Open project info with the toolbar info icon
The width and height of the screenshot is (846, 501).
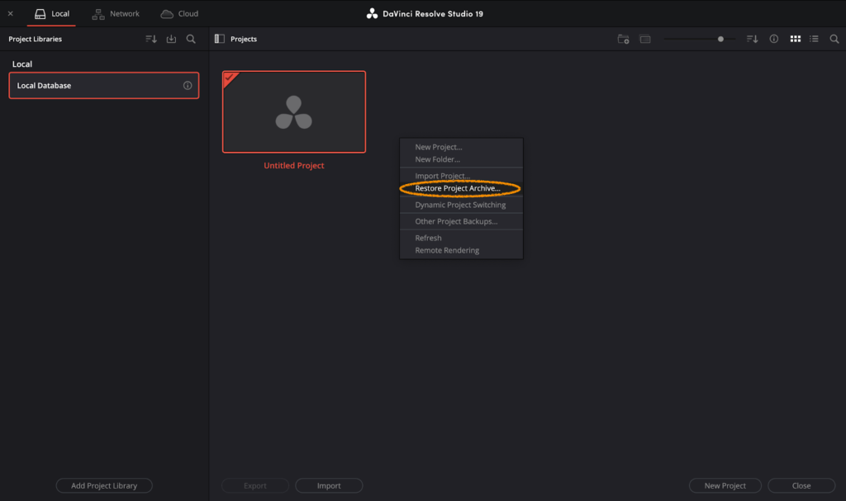coord(774,39)
